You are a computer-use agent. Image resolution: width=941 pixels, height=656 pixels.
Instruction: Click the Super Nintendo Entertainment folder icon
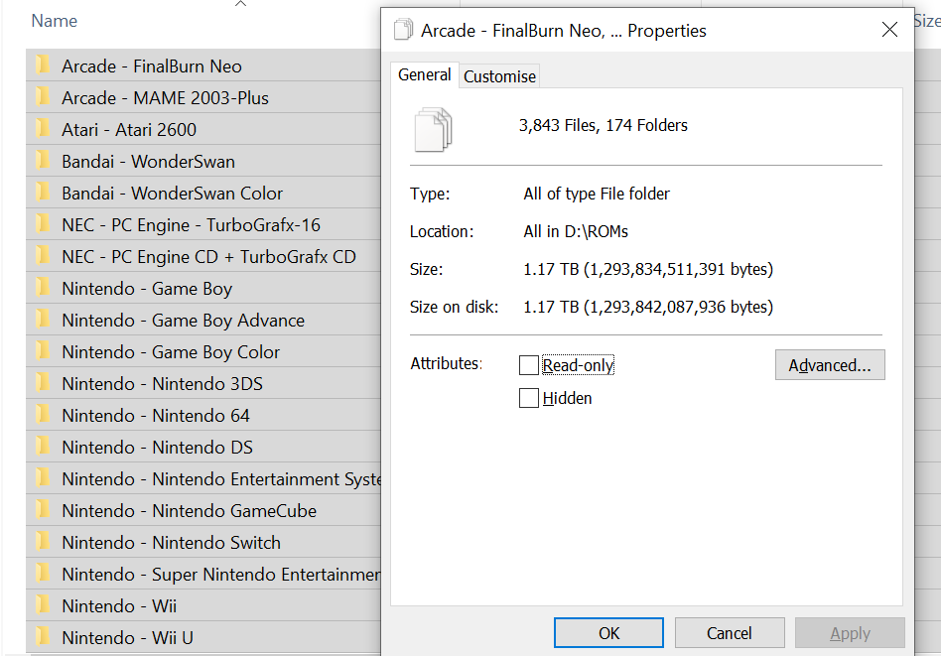tap(43, 573)
